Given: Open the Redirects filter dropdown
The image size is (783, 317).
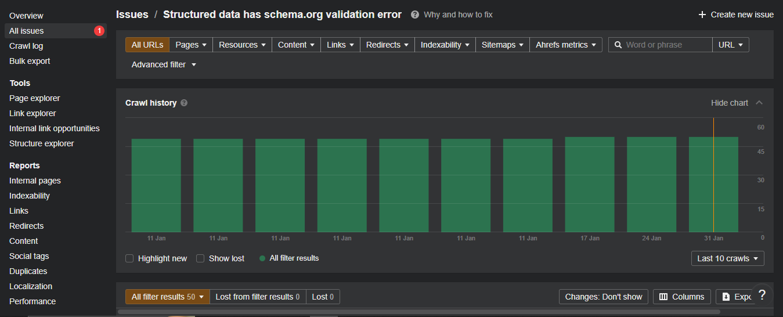Looking at the screenshot, I should pyautogui.click(x=387, y=45).
